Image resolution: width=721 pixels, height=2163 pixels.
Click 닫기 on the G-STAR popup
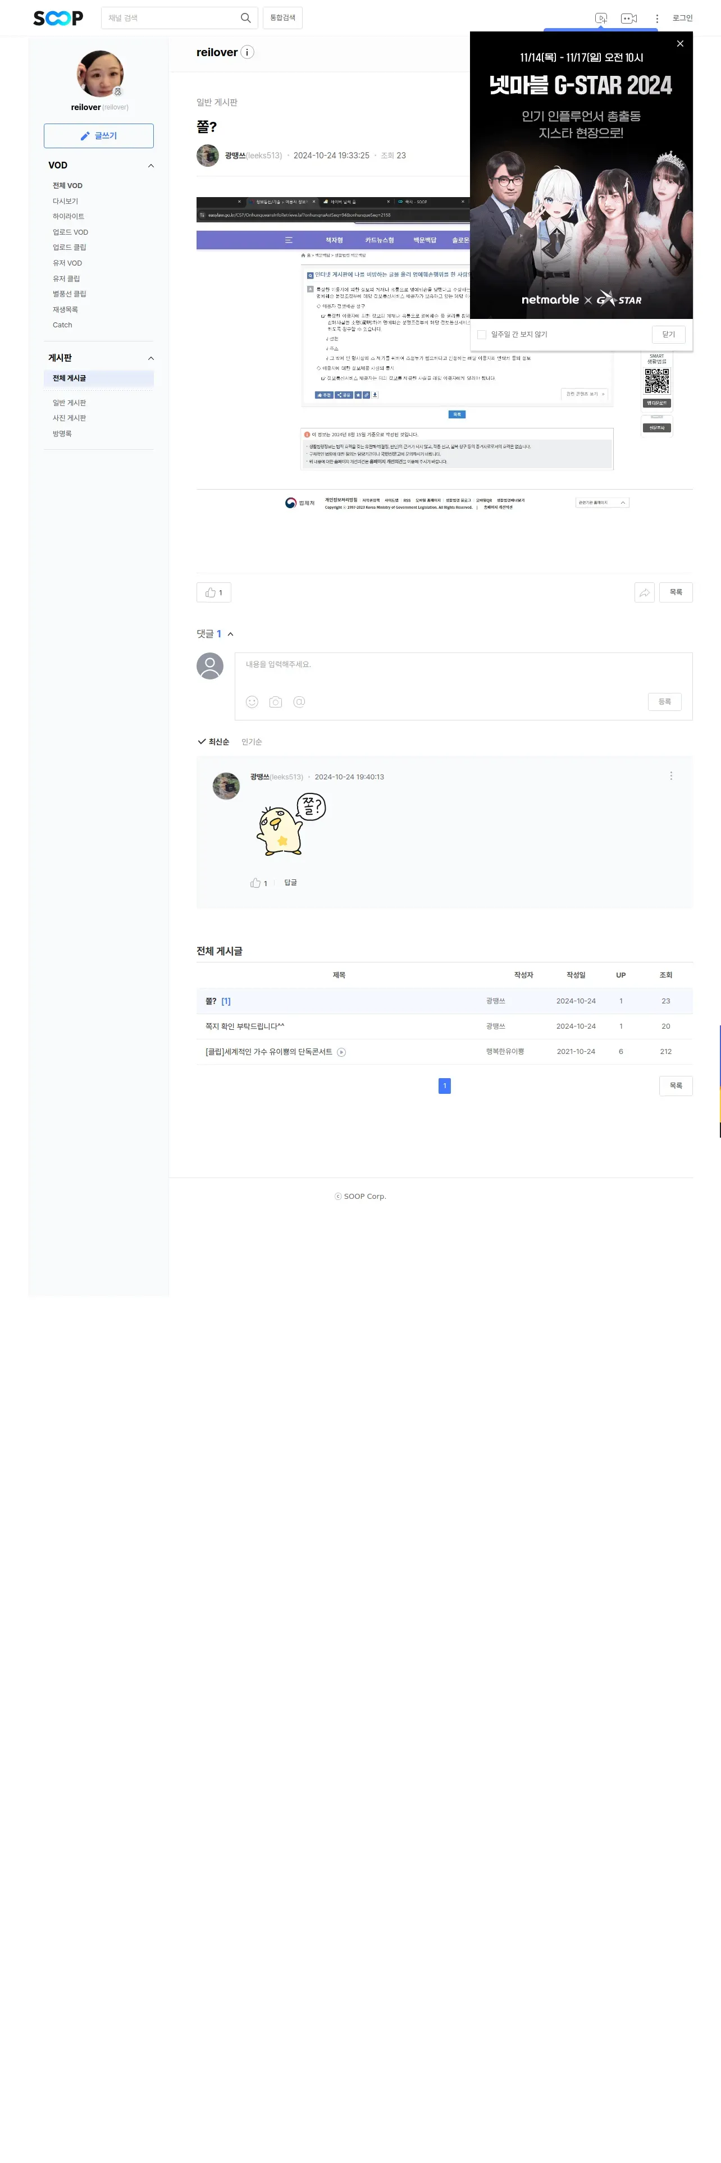coord(669,334)
